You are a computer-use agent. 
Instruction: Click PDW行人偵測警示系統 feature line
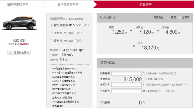(x=64, y=85)
